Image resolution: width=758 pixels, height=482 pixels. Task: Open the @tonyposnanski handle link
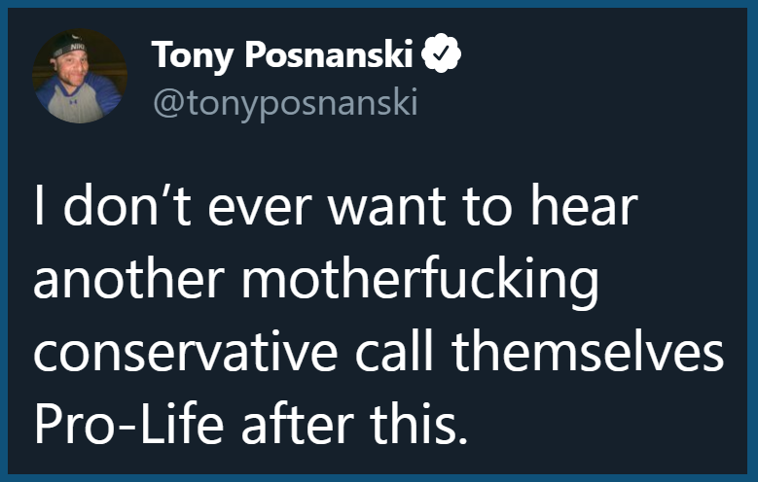pyautogui.click(x=285, y=103)
